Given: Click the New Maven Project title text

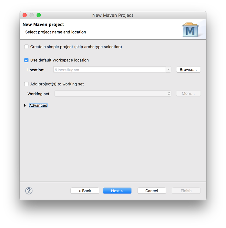Looking at the screenshot, I should click(113, 15).
